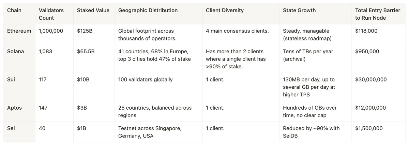The width and height of the screenshot is (409, 145).
Task: Click "Reduced by ~90% with SeiDB" cell
Action: click(x=311, y=132)
